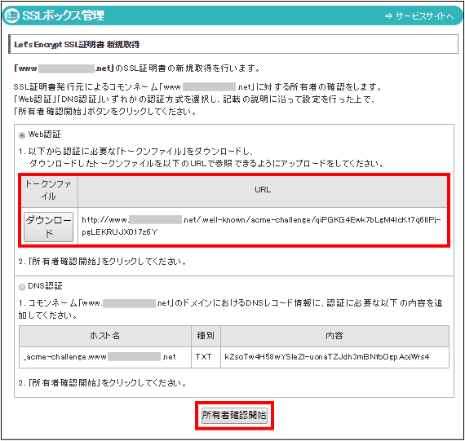Click the SSL Box globe logo icon
Screen dimensions: 465x441
click(12, 15)
